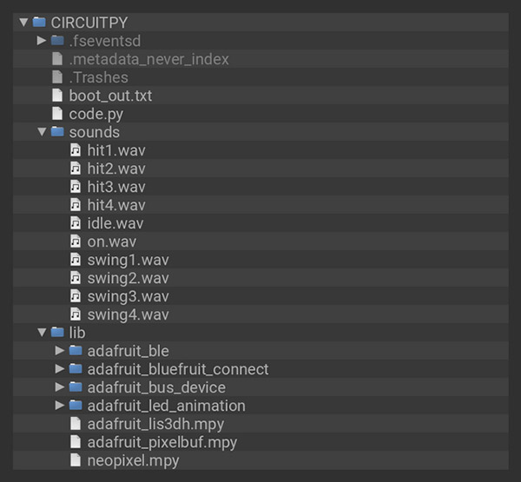Click the neopixel.mpy file icon
The image size is (521, 482).
pyautogui.click(x=76, y=460)
